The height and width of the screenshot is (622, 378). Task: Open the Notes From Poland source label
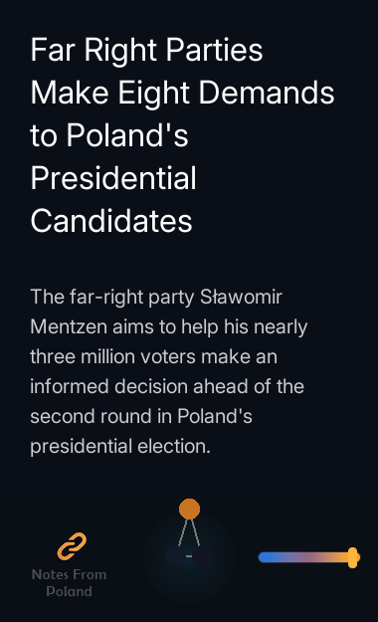click(69, 583)
